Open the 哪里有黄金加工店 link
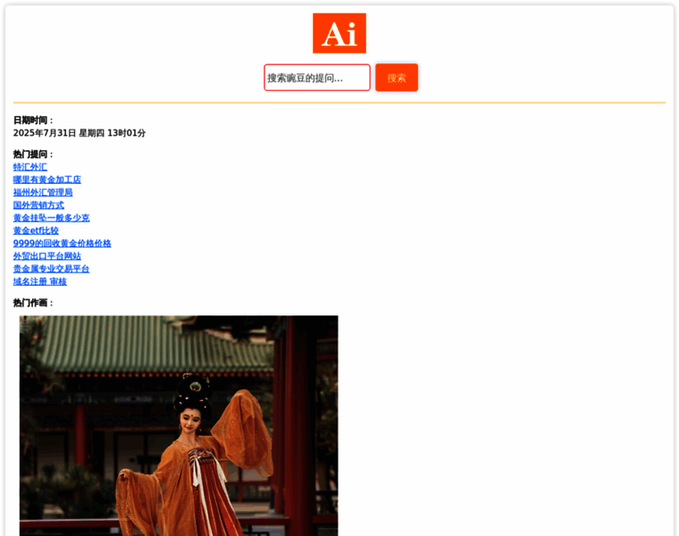Image resolution: width=679 pixels, height=536 pixels. pos(46,180)
